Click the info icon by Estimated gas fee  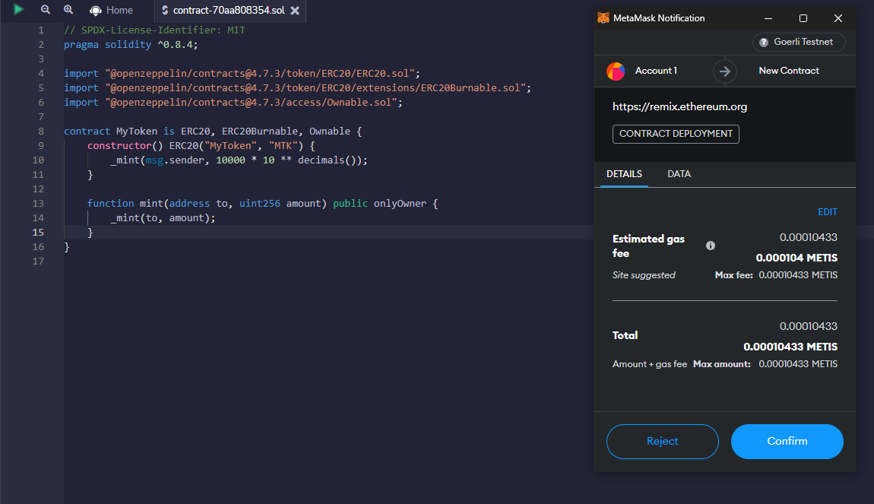point(711,246)
